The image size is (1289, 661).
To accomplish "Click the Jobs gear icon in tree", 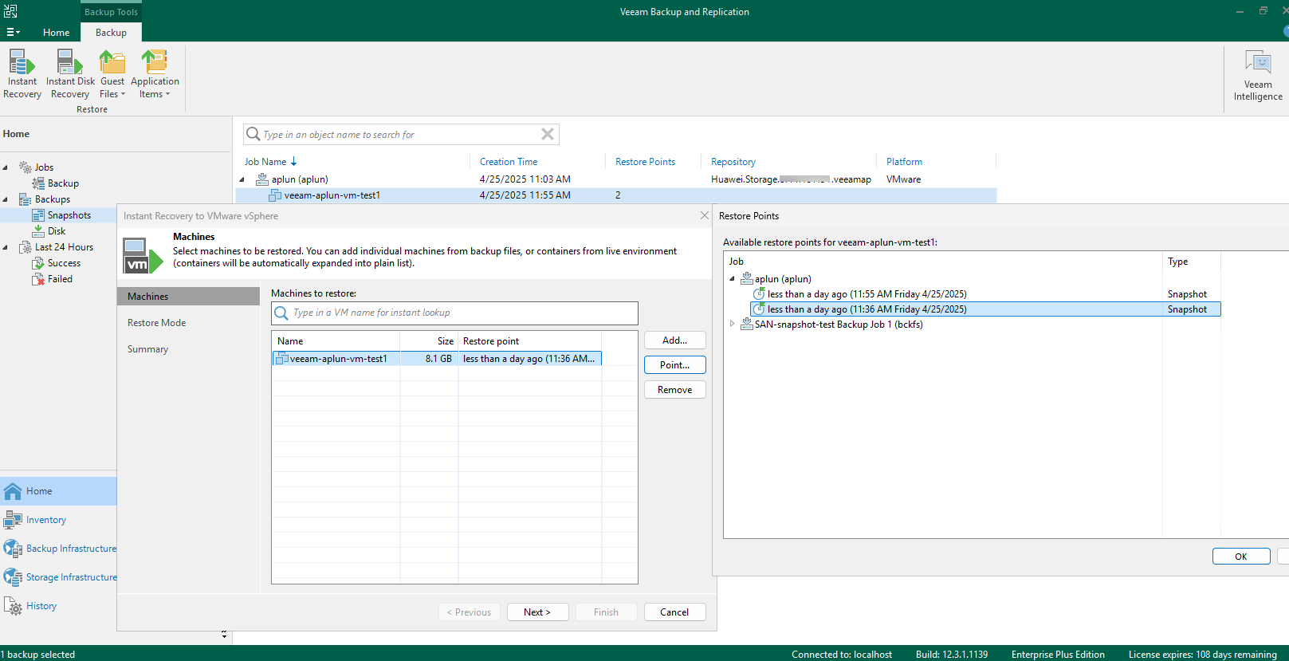I will point(26,167).
